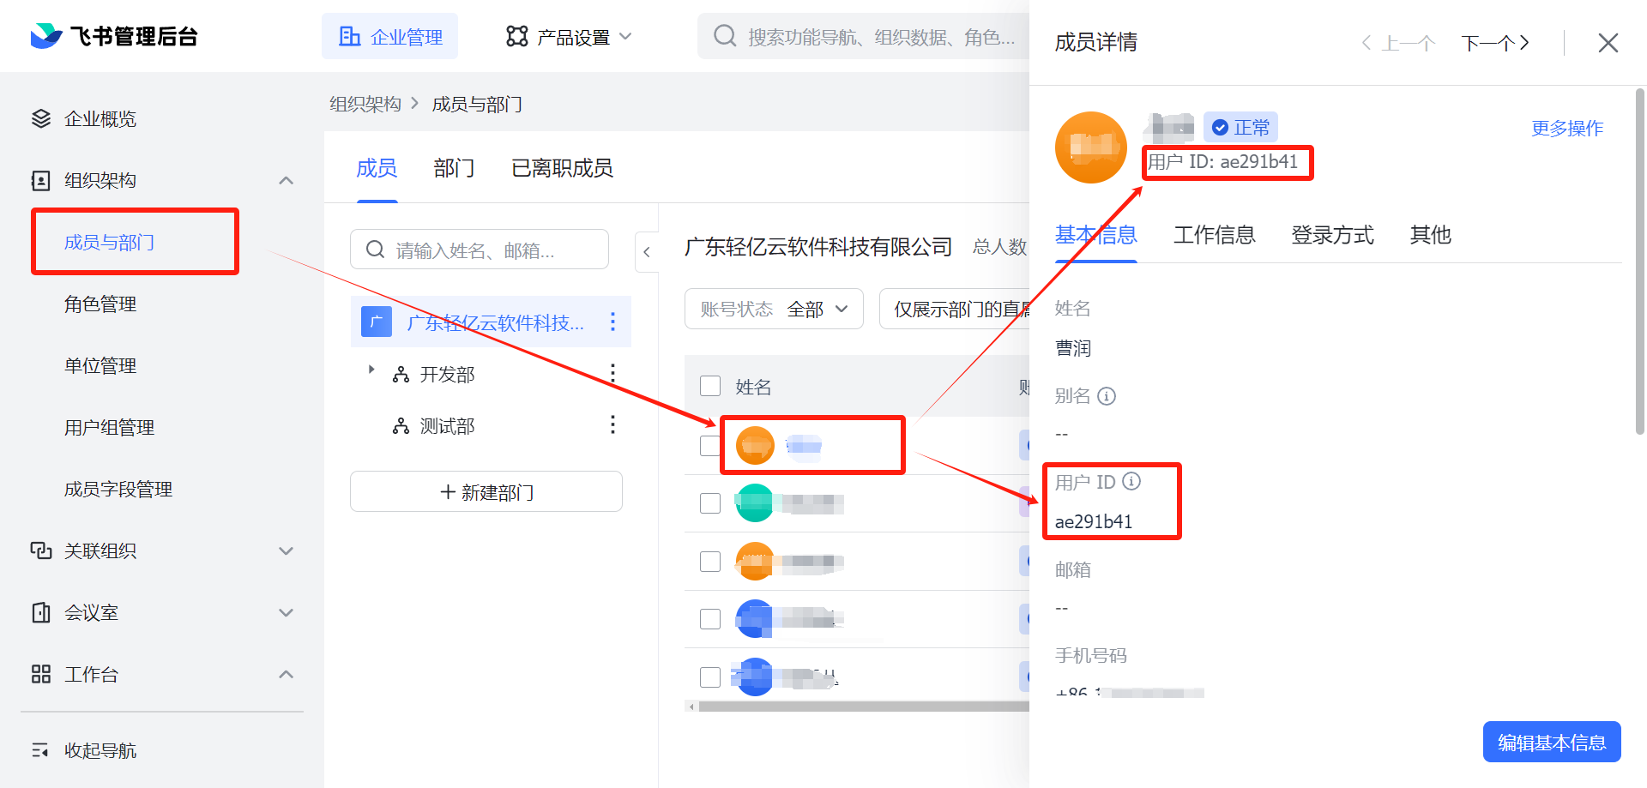This screenshot has width=1647, height=788.
Task: Click the 新建部门 button
Action: click(x=486, y=491)
